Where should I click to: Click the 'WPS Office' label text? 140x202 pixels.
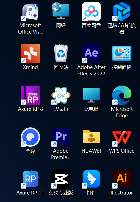coord(122,151)
